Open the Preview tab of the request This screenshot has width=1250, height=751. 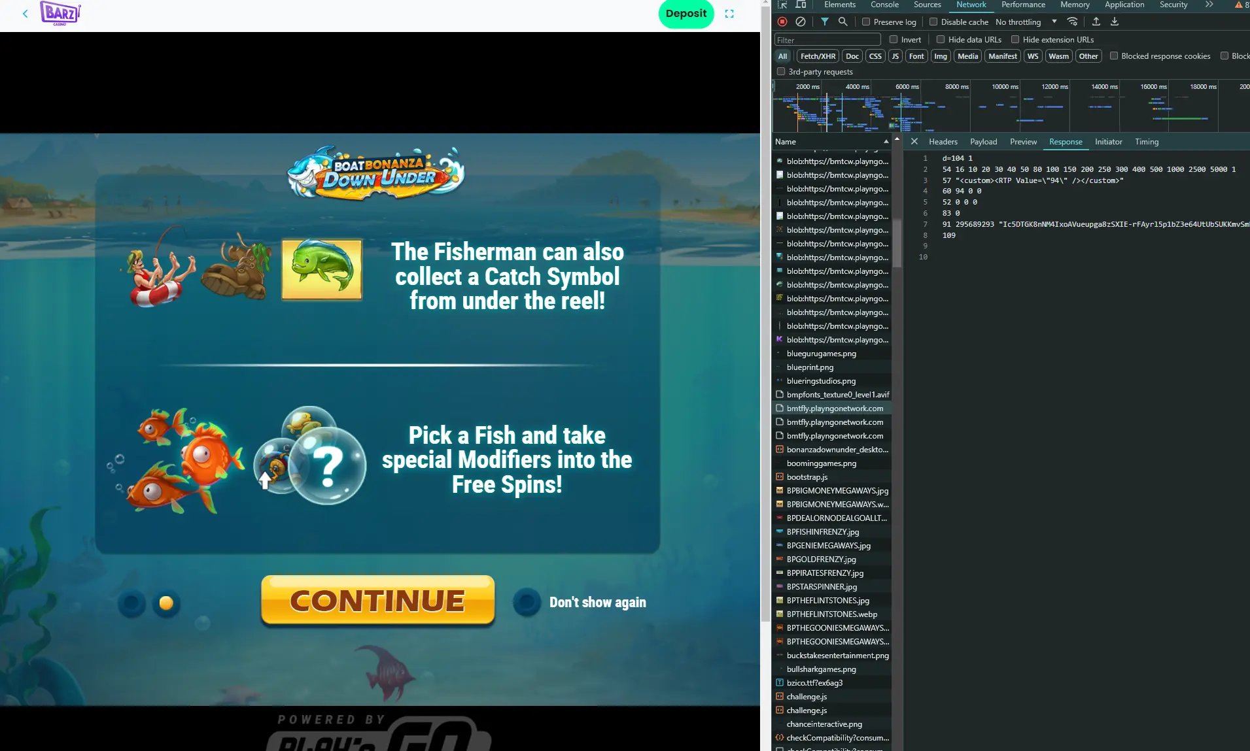click(1023, 141)
